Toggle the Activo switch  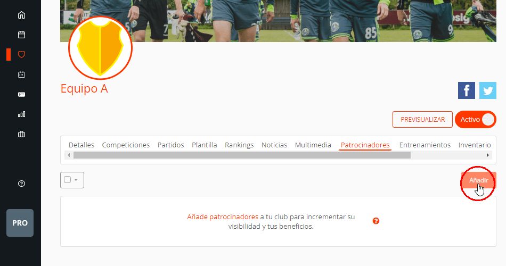[475, 119]
